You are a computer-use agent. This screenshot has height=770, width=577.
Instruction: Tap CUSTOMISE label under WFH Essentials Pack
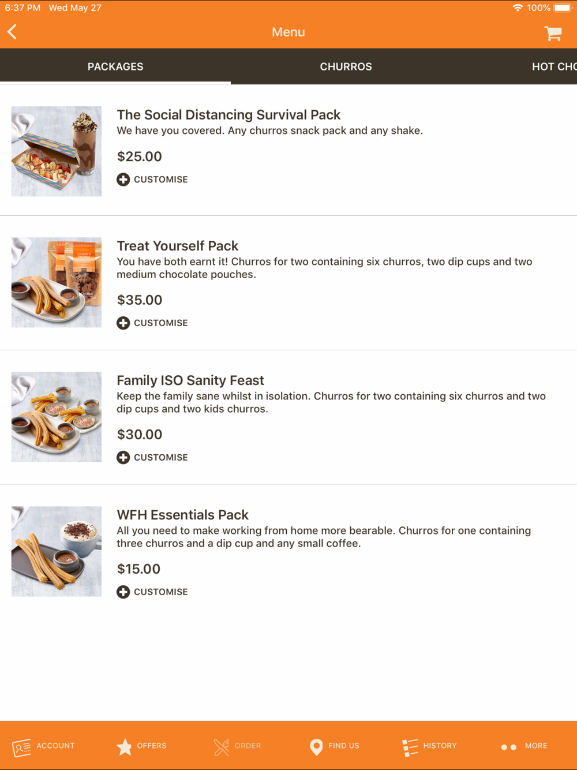click(x=161, y=592)
